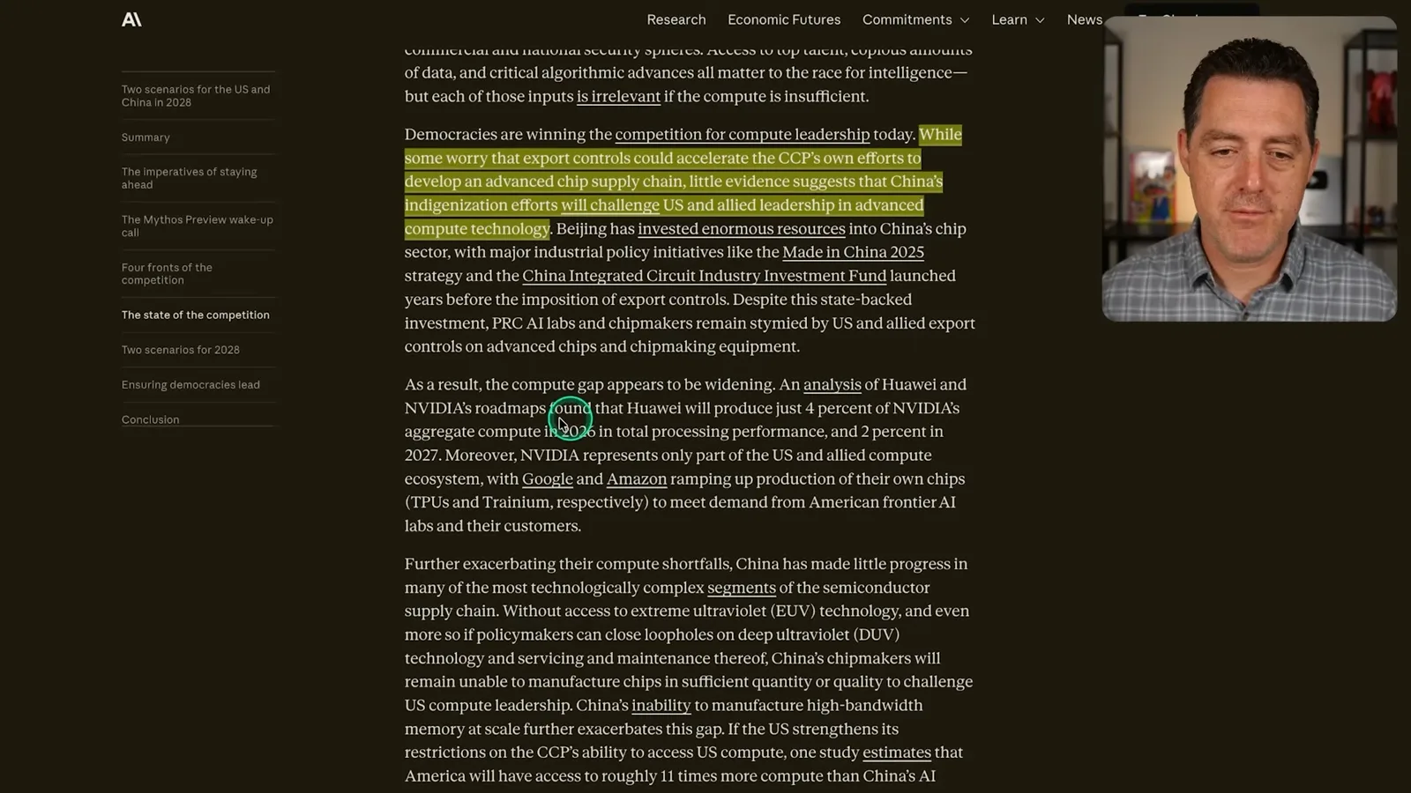Open China Integrated Circuit Industry Investment Fund link
The height and width of the screenshot is (793, 1411).
(705, 276)
